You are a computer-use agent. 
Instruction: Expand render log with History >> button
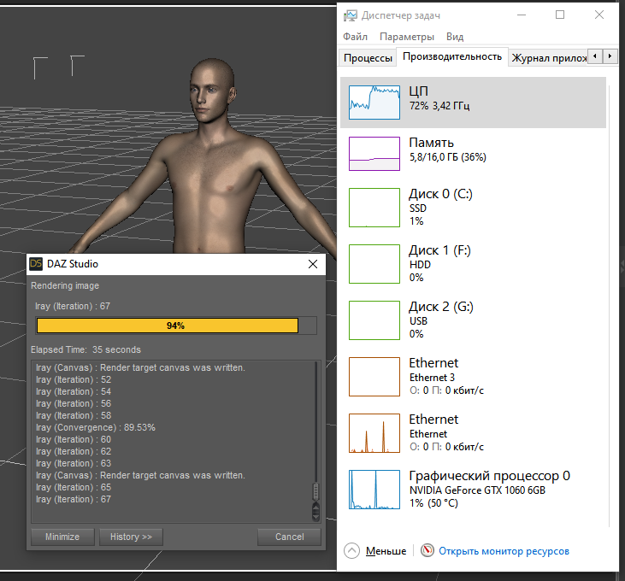[x=131, y=537]
